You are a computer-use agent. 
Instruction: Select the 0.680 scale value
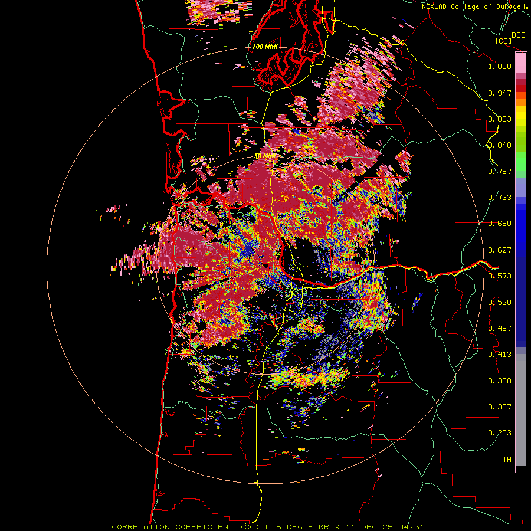click(x=500, y=224)
